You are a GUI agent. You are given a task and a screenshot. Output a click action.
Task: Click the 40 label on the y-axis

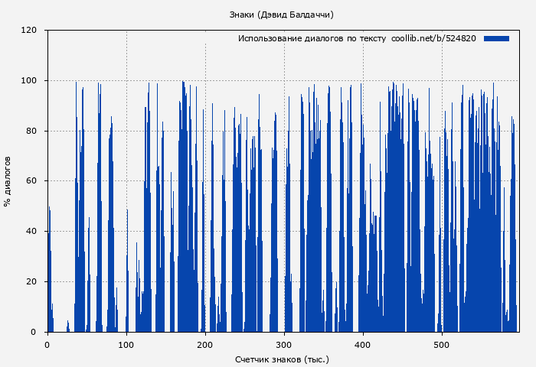[x=31, y=232]
